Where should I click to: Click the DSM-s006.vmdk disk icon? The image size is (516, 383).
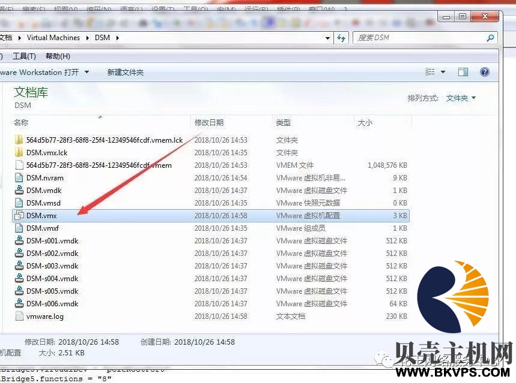point(19,303)
